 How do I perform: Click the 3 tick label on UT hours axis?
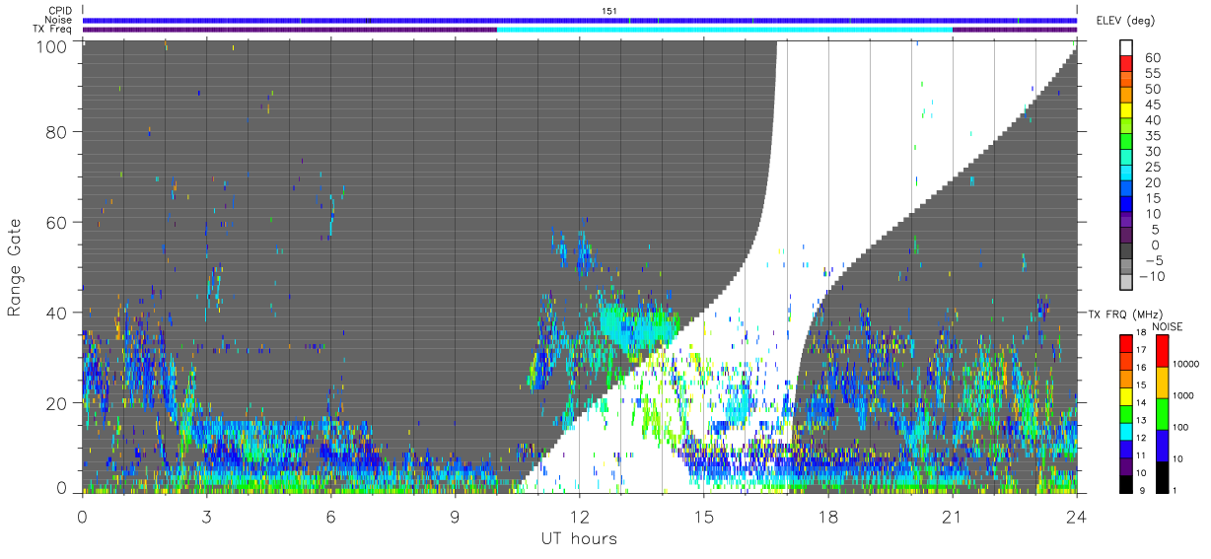[206, 516]
